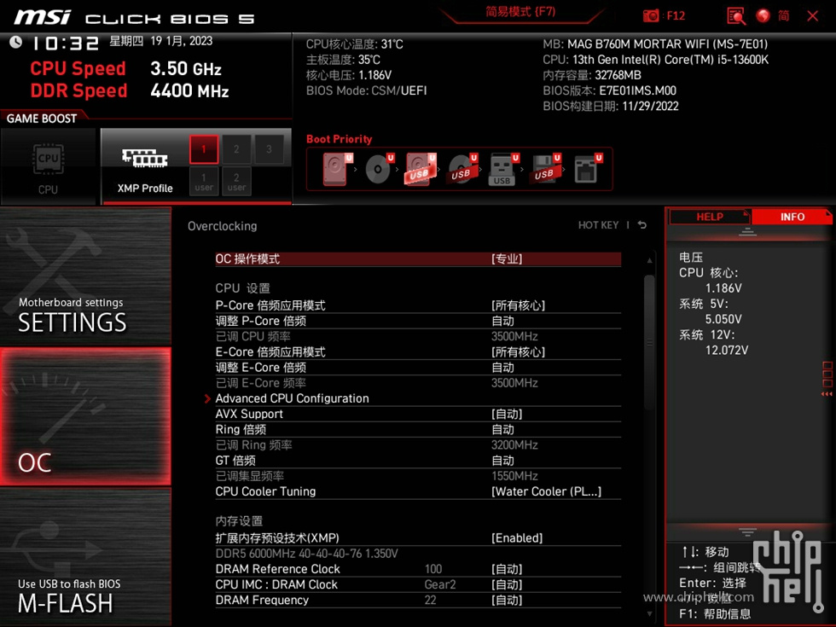Click the 已调集显频率 1550MHz row

click(418, 476)
